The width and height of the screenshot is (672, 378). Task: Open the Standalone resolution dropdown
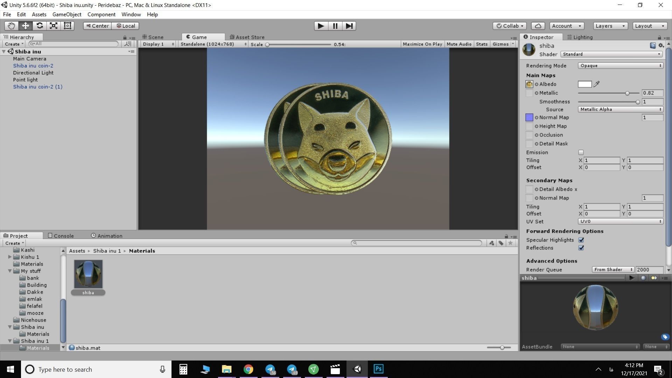coord(213,44)
